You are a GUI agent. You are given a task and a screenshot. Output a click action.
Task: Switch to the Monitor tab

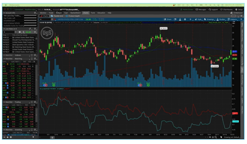click(43, 13)
